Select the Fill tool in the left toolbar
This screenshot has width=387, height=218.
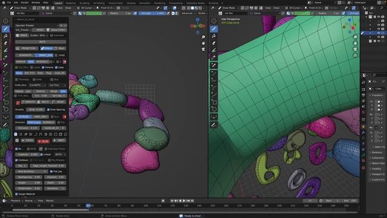click(x=5, y=36)
